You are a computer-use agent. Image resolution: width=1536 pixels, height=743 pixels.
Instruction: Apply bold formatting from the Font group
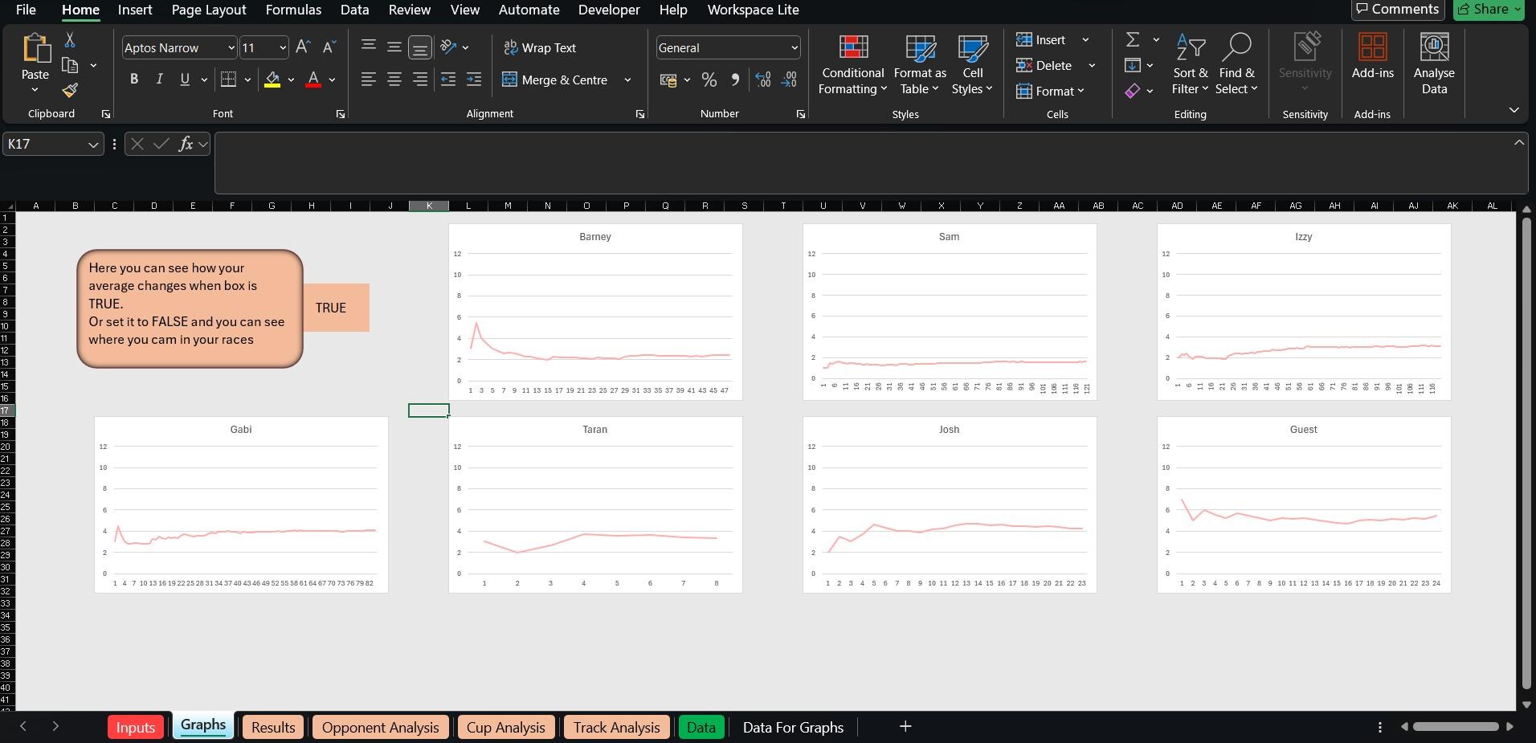click(x=134, y=79)
